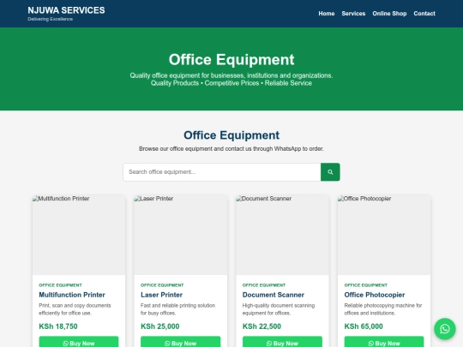Click the NJUWA SERVICES logo title
This screenshot has height=347, width=463.
point(66,10)
